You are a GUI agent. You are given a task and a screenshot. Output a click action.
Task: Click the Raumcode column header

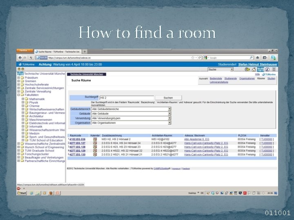tap(76, 136)
